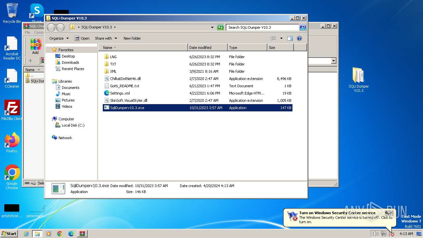Select Local Disk (C:) in navigation pane
Screen dimensions: 423x238
(x=73, y=125)
